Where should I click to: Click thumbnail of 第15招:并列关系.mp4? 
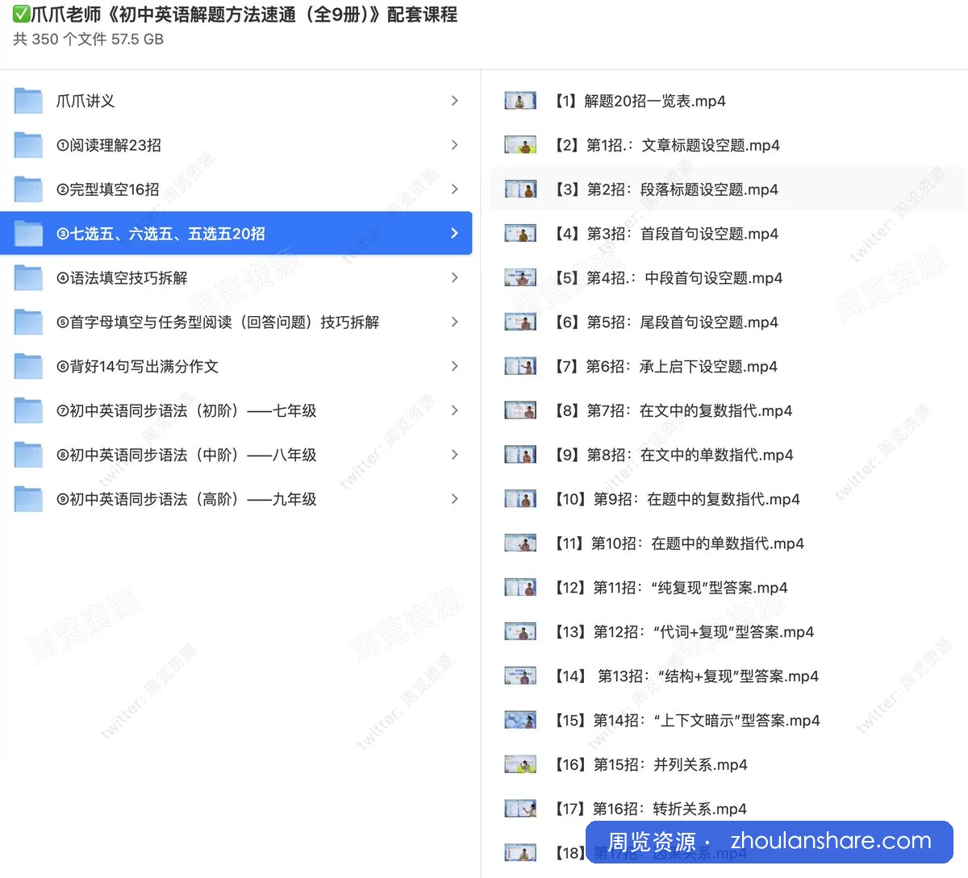[520, 764]
